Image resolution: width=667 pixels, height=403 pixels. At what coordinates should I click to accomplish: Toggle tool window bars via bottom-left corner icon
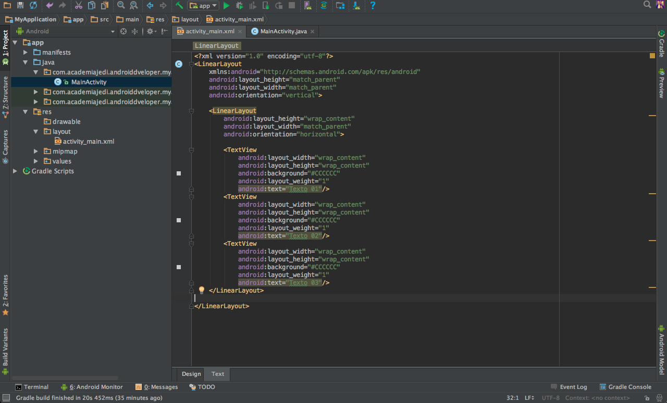(5, 398)
